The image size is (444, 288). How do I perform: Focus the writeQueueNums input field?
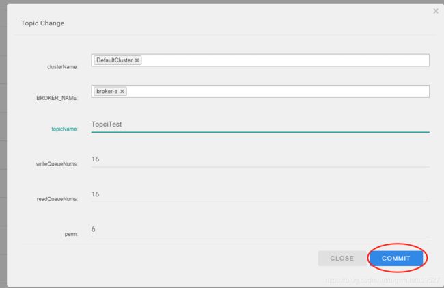[x=260, y=159]
